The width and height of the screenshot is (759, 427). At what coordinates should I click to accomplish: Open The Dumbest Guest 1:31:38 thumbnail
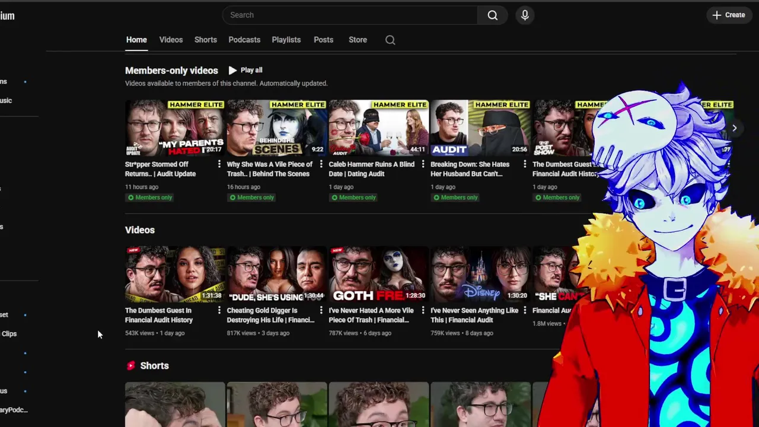point(175,274)
